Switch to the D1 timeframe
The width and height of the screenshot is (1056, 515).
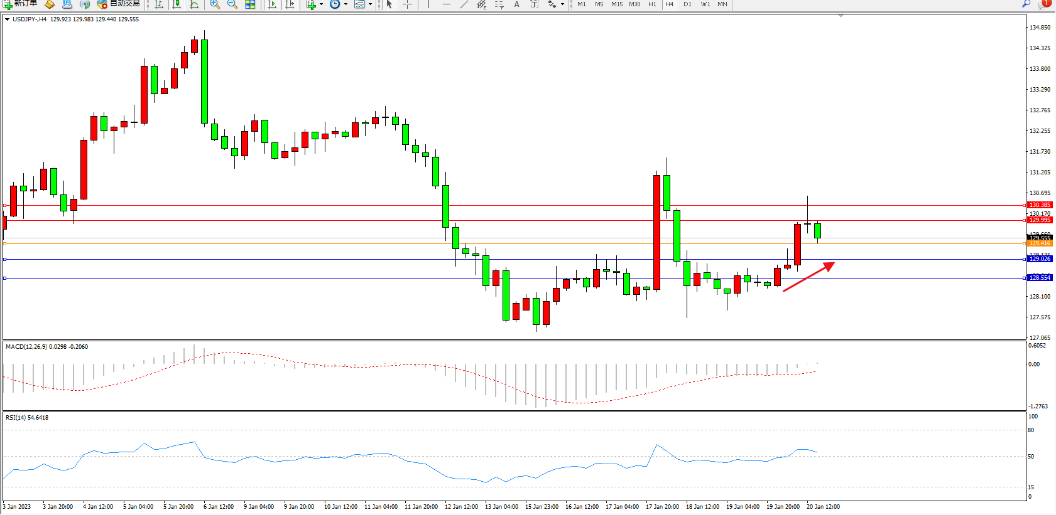(x=687, y=4)
